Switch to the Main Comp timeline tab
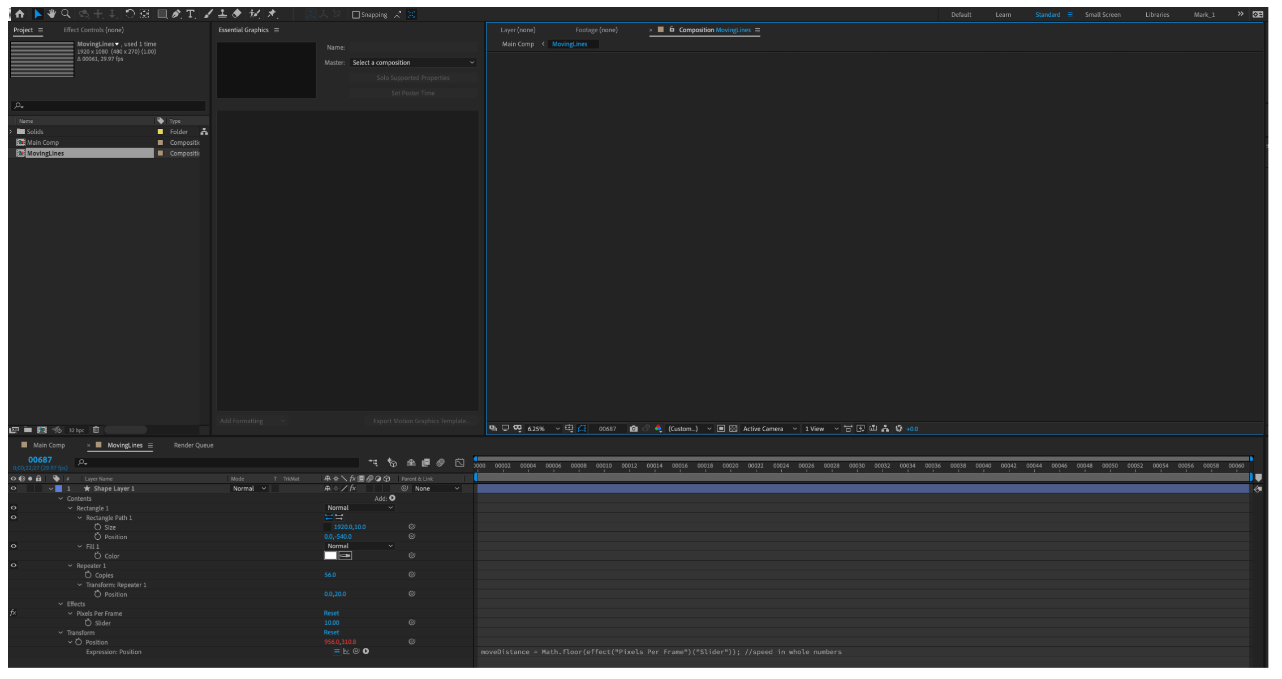1282x679 pixels. tap(48, 445)
